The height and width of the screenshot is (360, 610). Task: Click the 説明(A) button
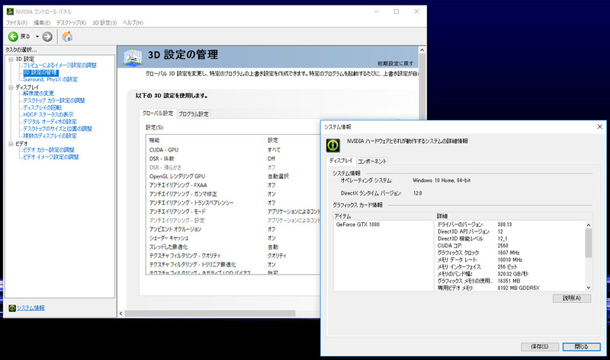point(571,298)
